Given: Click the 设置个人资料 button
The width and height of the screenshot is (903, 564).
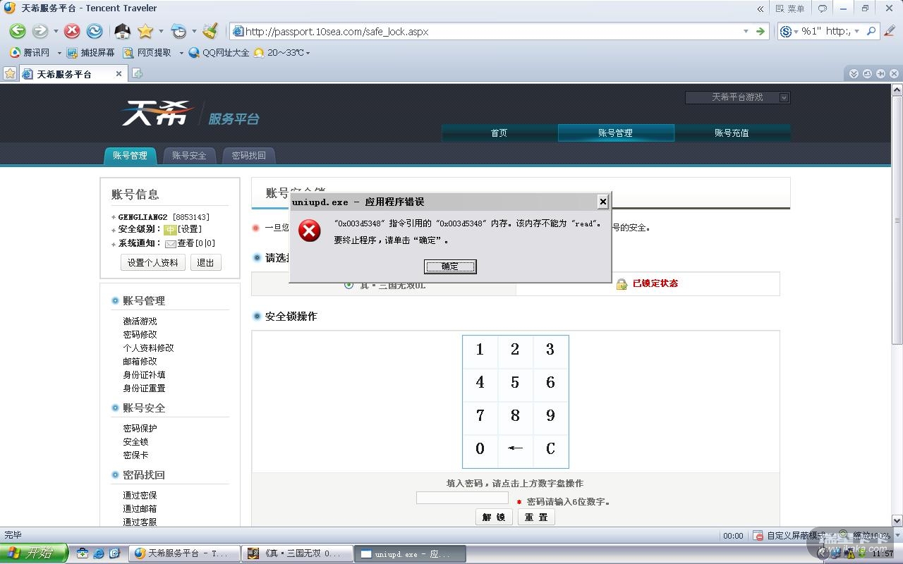Looking at the screenshot, I should [x=153, y=262].
